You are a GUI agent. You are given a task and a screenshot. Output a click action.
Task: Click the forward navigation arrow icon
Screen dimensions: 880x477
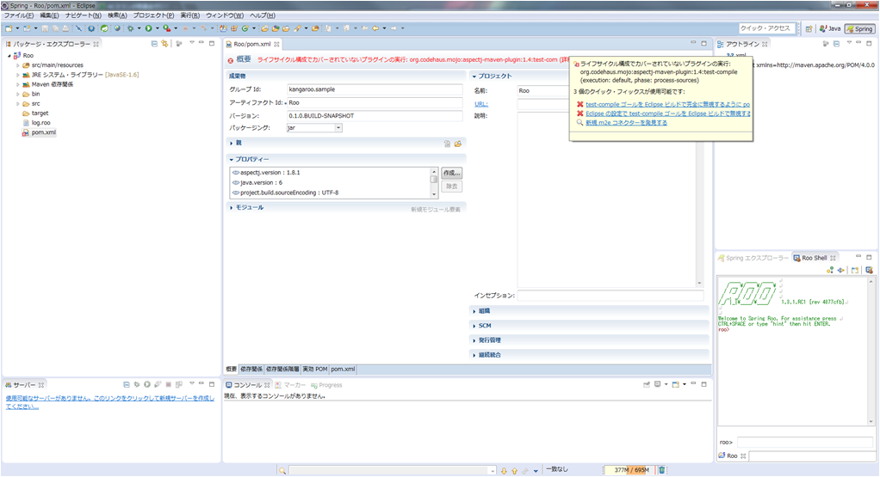394,28
